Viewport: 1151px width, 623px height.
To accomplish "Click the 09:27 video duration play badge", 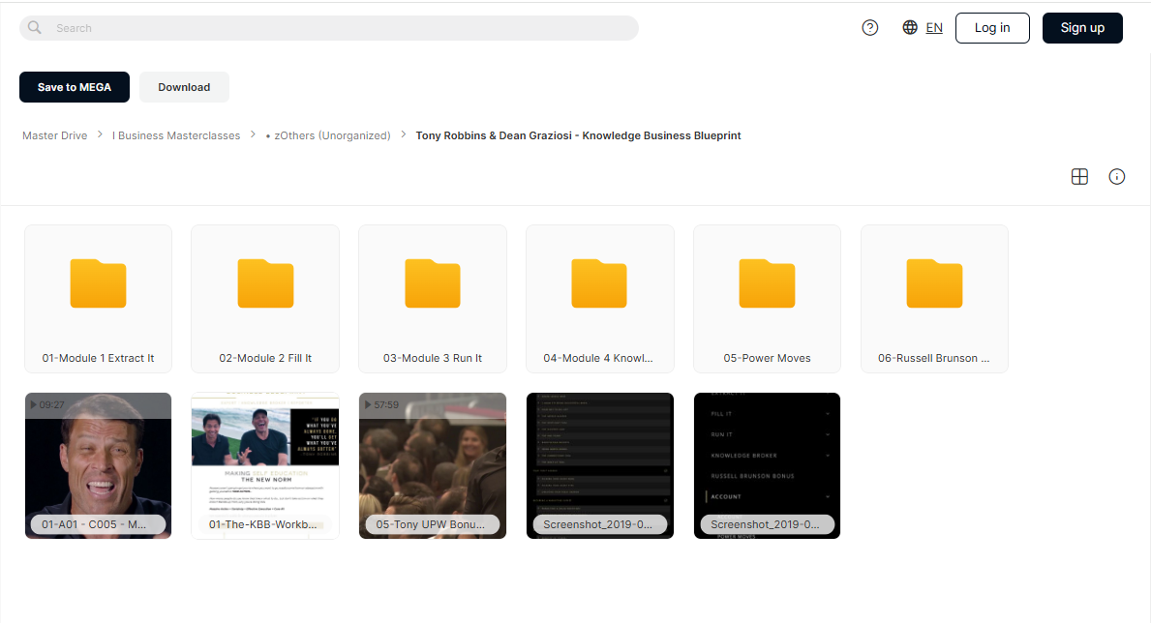I will (47, 405).
